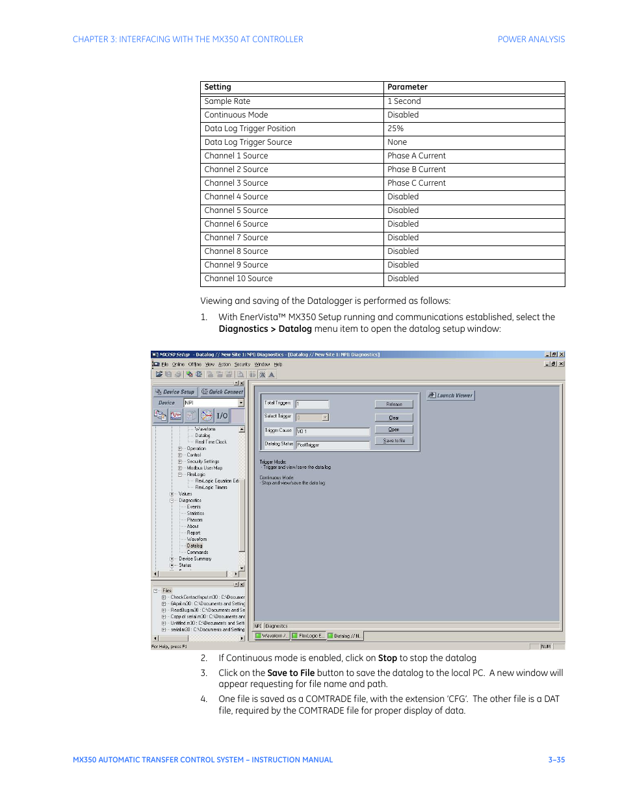Expand the Device Summary tree node
This screenshot has height=802, width=620.
172,558
